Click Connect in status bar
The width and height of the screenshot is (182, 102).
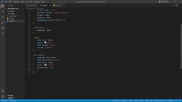click(13, 101)
